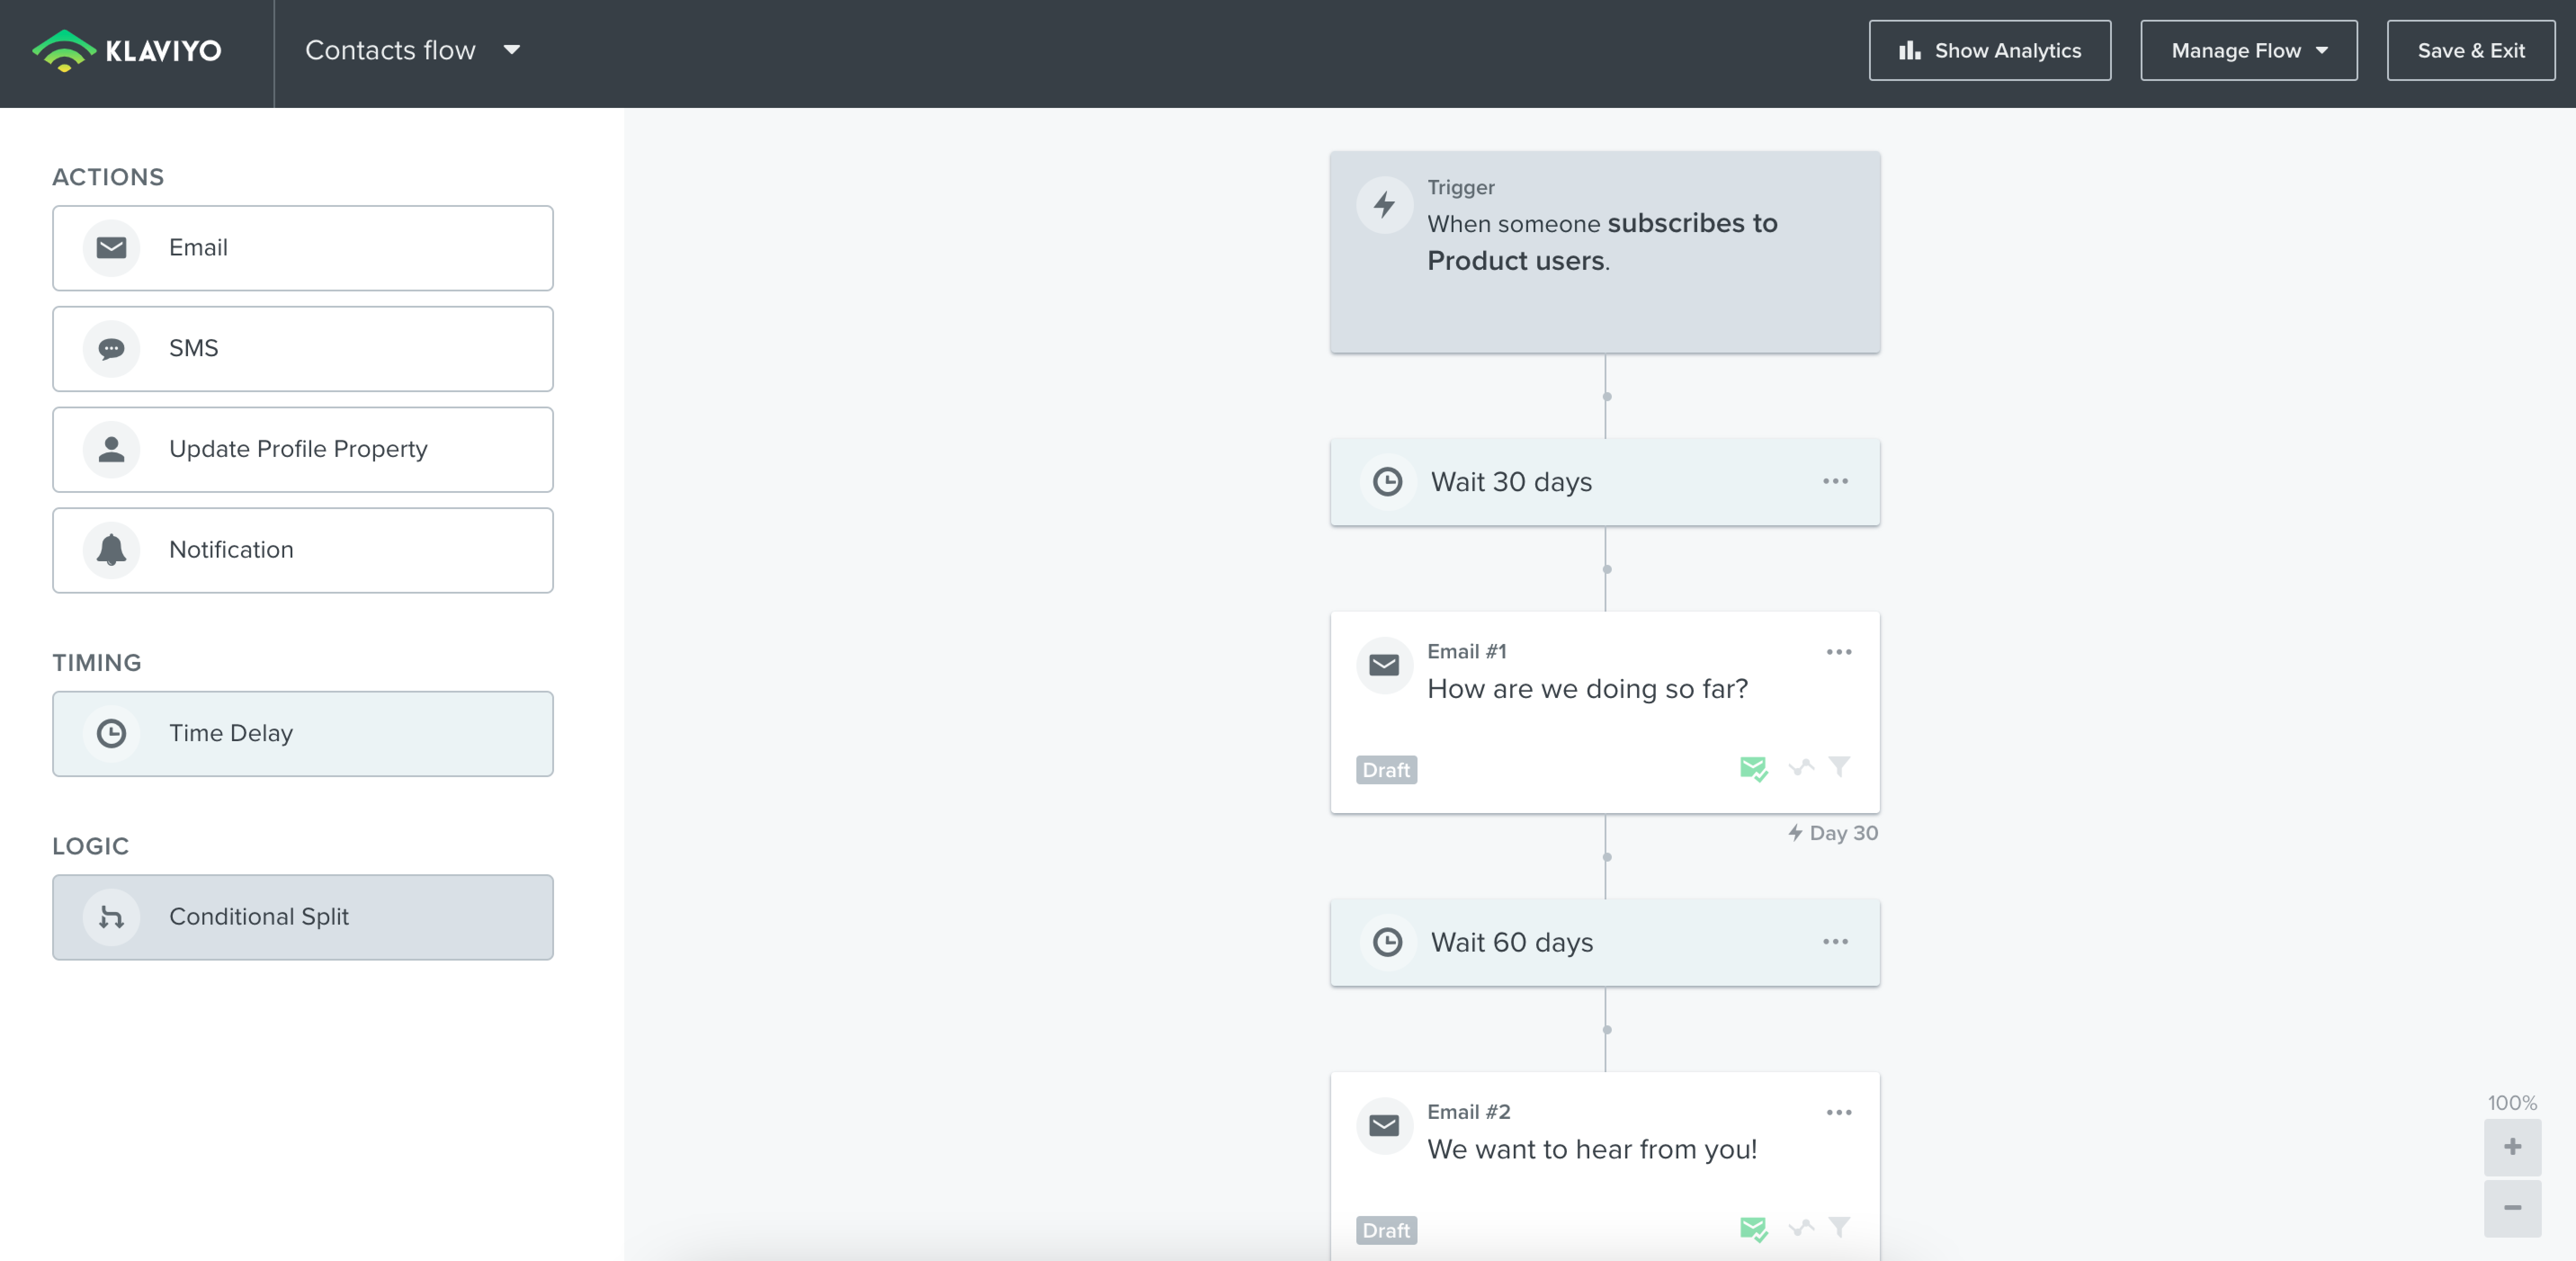Click the connector node below Wait 30 days

1606,570
